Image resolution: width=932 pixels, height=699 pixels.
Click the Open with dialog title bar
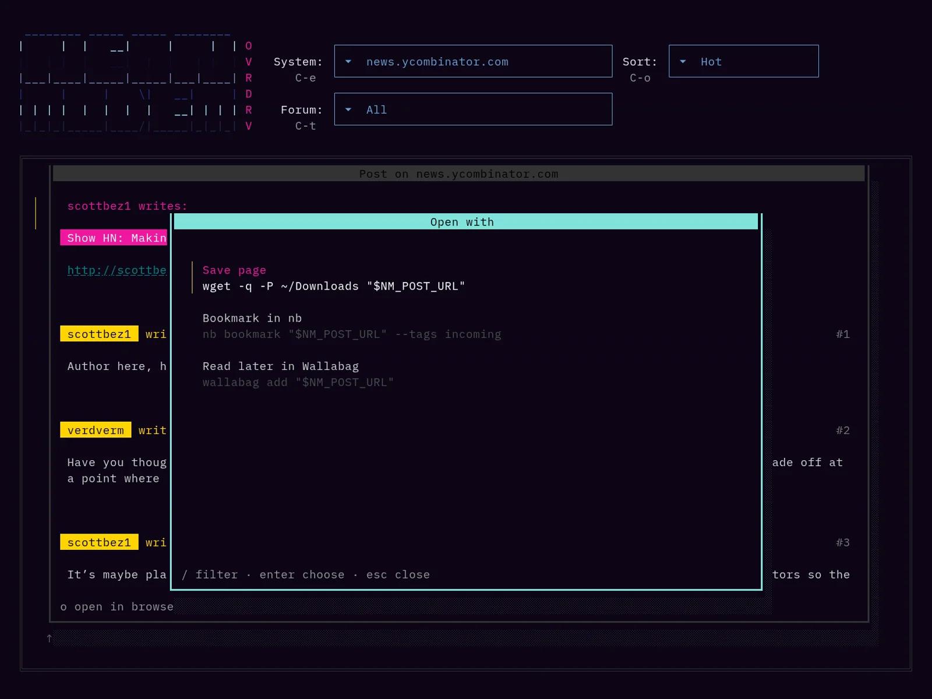[x=466, y=222]
